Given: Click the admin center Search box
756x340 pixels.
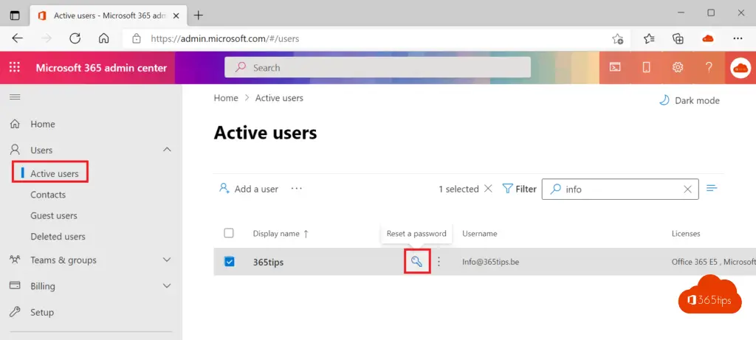Looking at the screenshot, I should coord(377,67).
